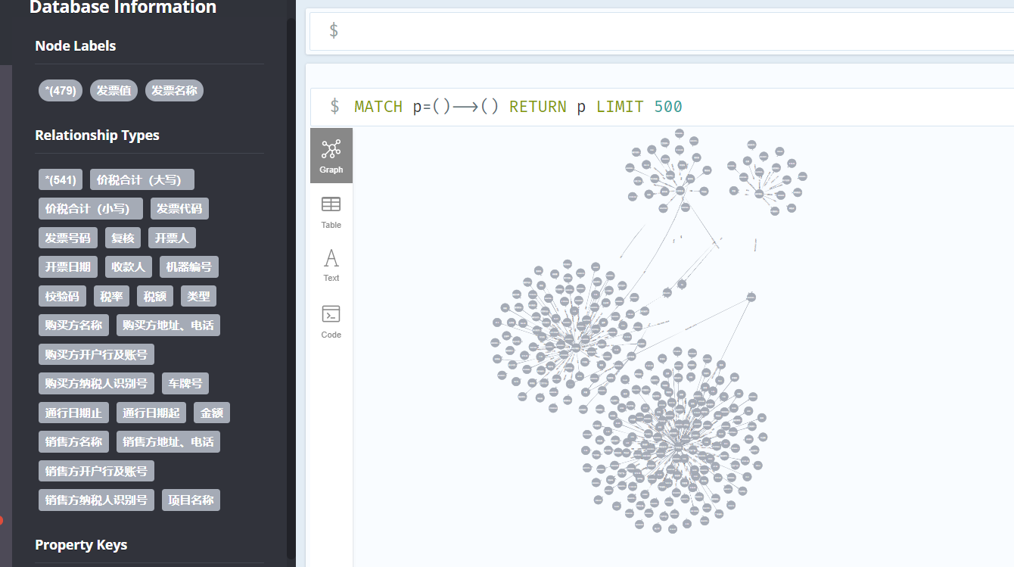This screenshot has height=567, width=1014.
Task: Select the 车牌号 relationship pill
Action: click(x=185, y=383)
